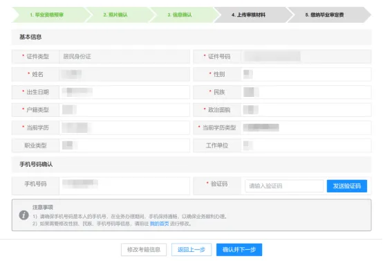The width and height of the screenshot is (383, 261).
Task: Click the 职业类型 field value
Action: coord(124,145)
